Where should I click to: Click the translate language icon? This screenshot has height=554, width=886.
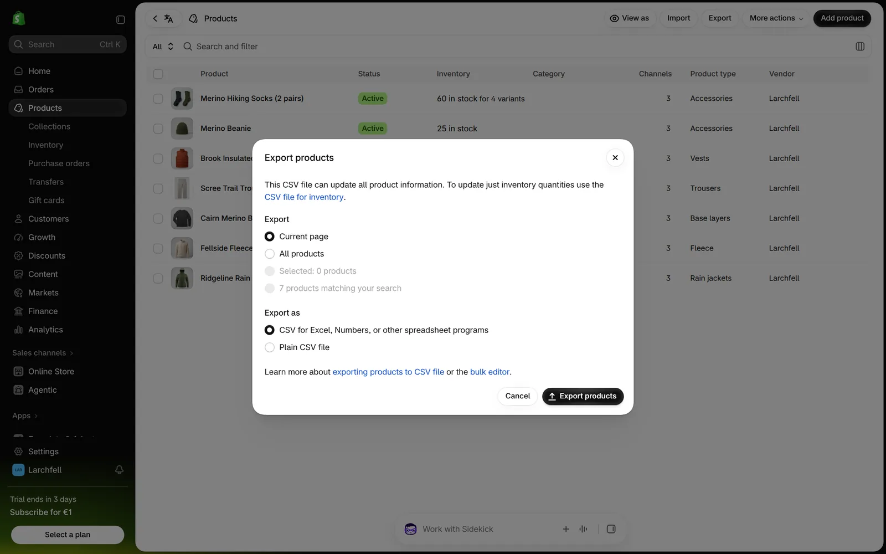pyautogui.click(x=168, y=18)
